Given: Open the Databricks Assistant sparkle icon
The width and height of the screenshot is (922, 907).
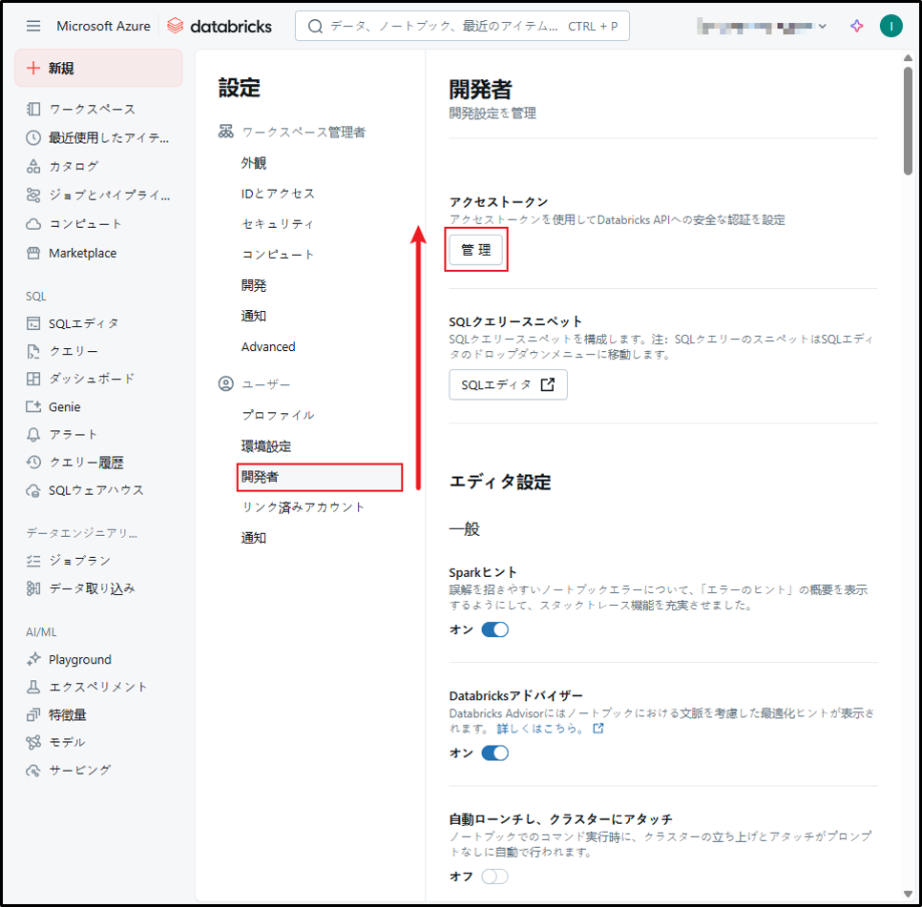Looking at the screenshot, I should click(857, 26).
